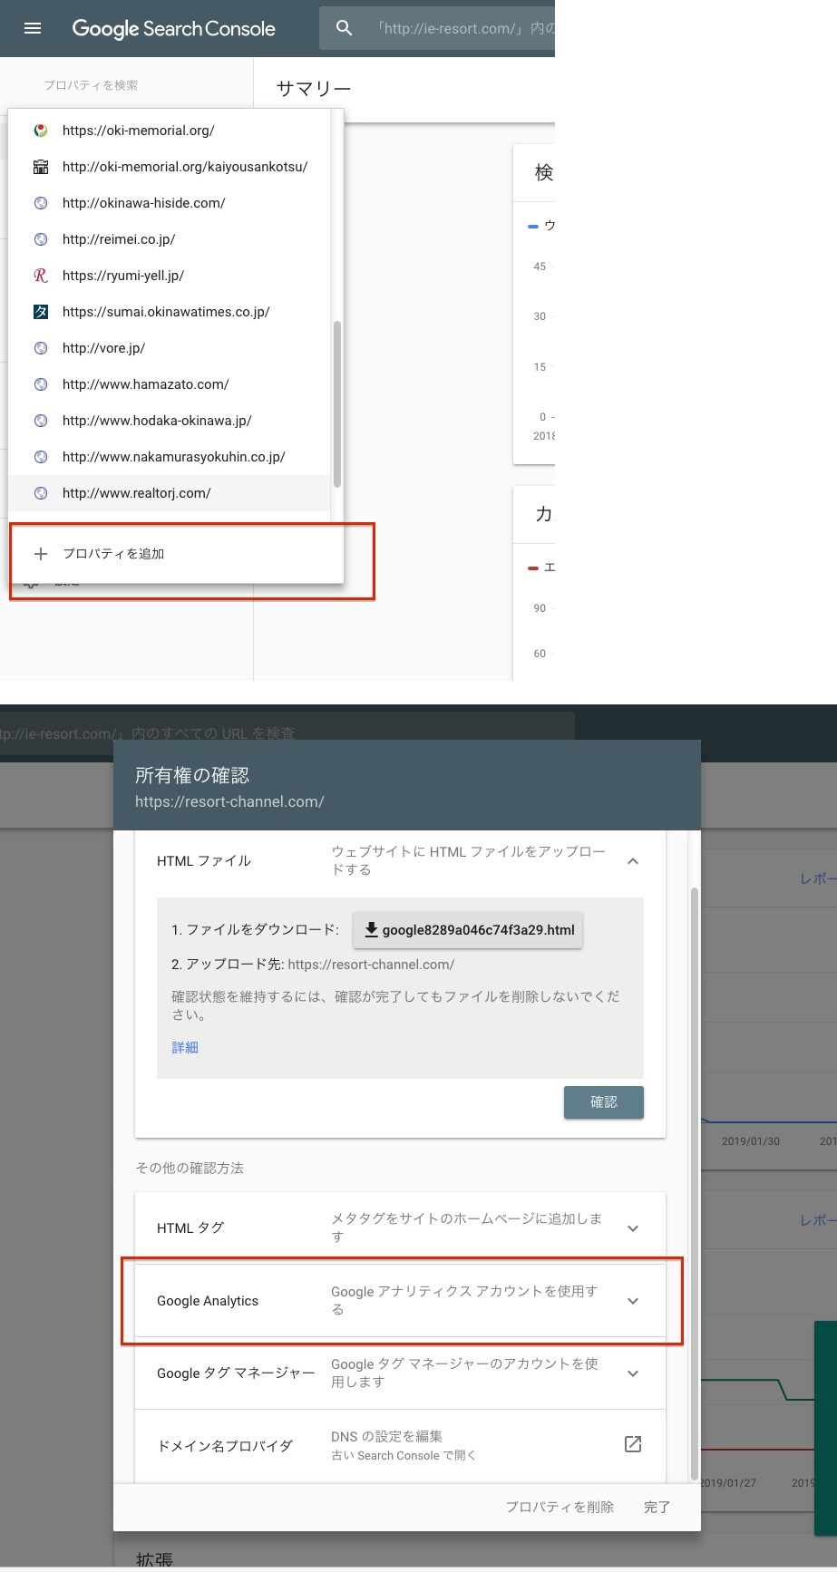Click プロパティを追加 to add a property
This screenshot has height=1572, width=837.
pos(176,554)
